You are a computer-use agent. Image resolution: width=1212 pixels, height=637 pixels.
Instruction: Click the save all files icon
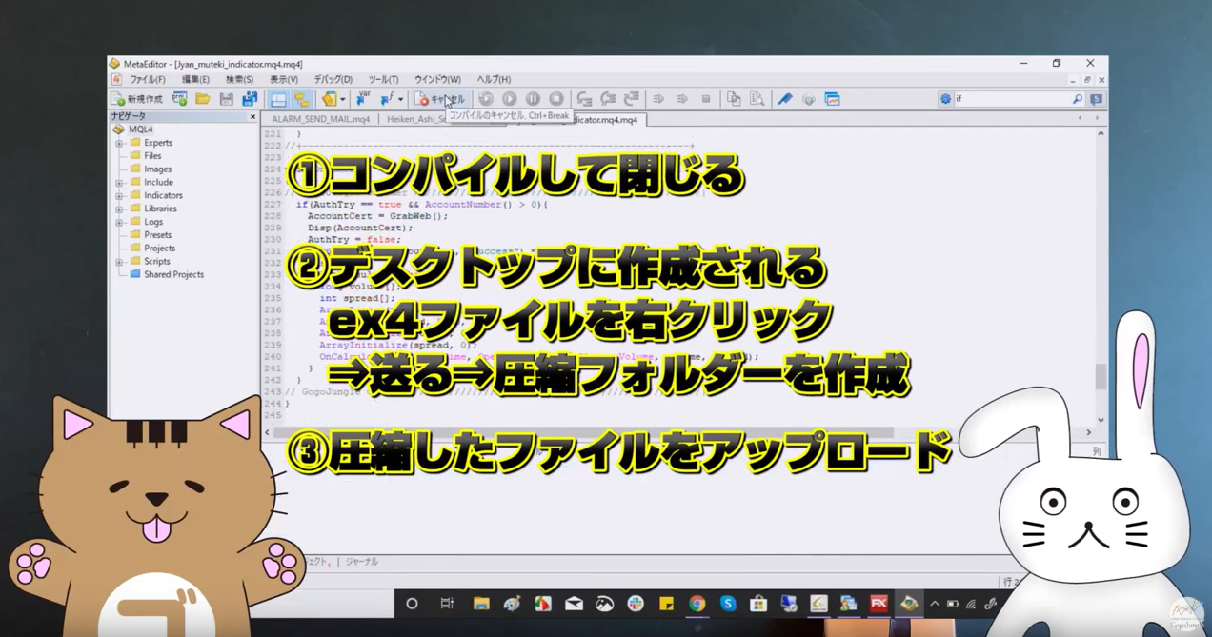250,99
